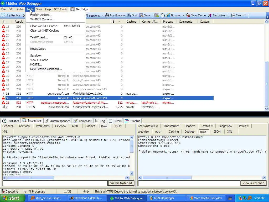Click the Any Process crosshair icon
The image size is (269, 202).
107,15
